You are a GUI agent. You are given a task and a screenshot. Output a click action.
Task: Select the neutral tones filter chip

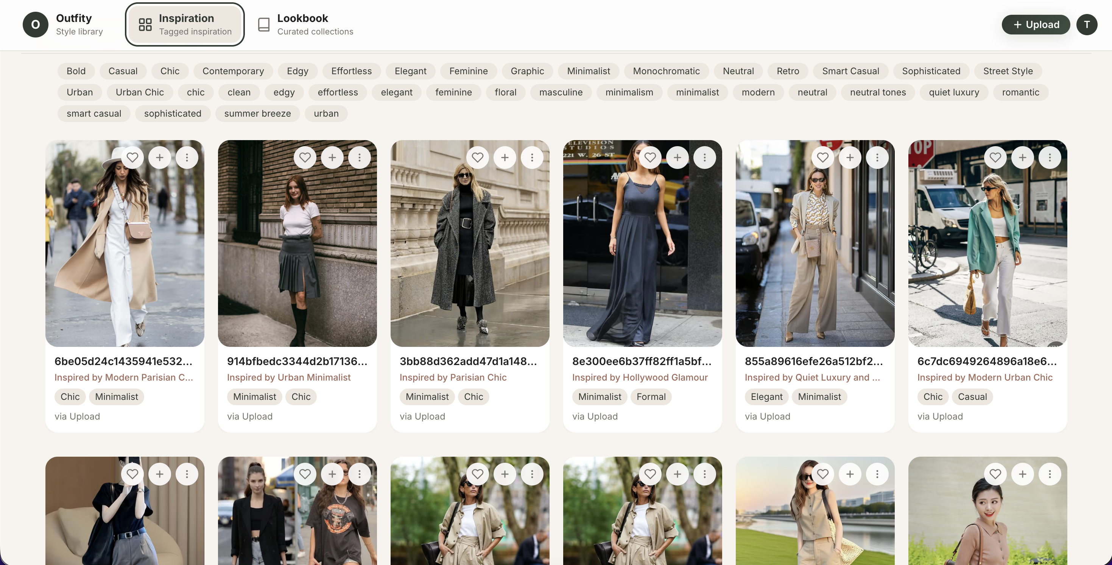coord(878,92)
